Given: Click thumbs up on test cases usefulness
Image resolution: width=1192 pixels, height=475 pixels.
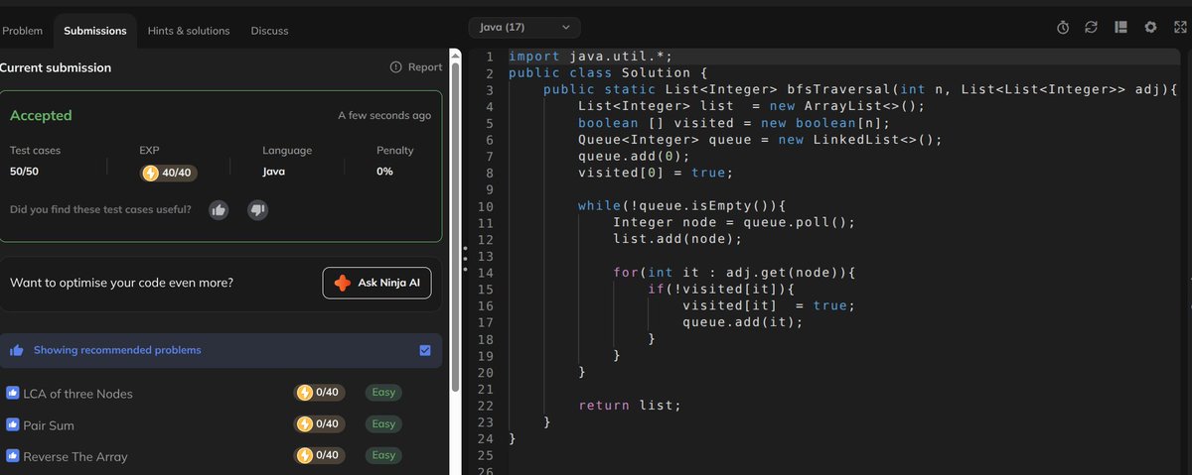Looking at the screenshot, I should point(220,209).
